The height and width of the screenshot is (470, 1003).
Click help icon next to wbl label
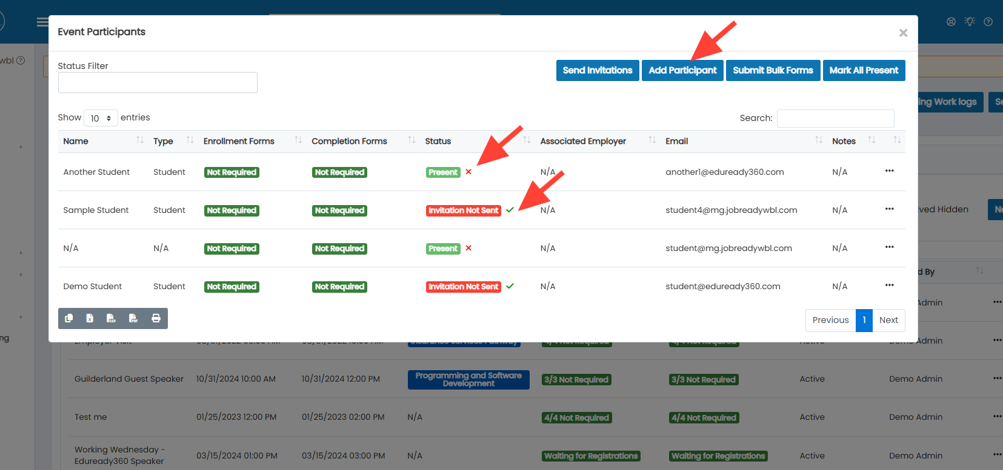21,60
